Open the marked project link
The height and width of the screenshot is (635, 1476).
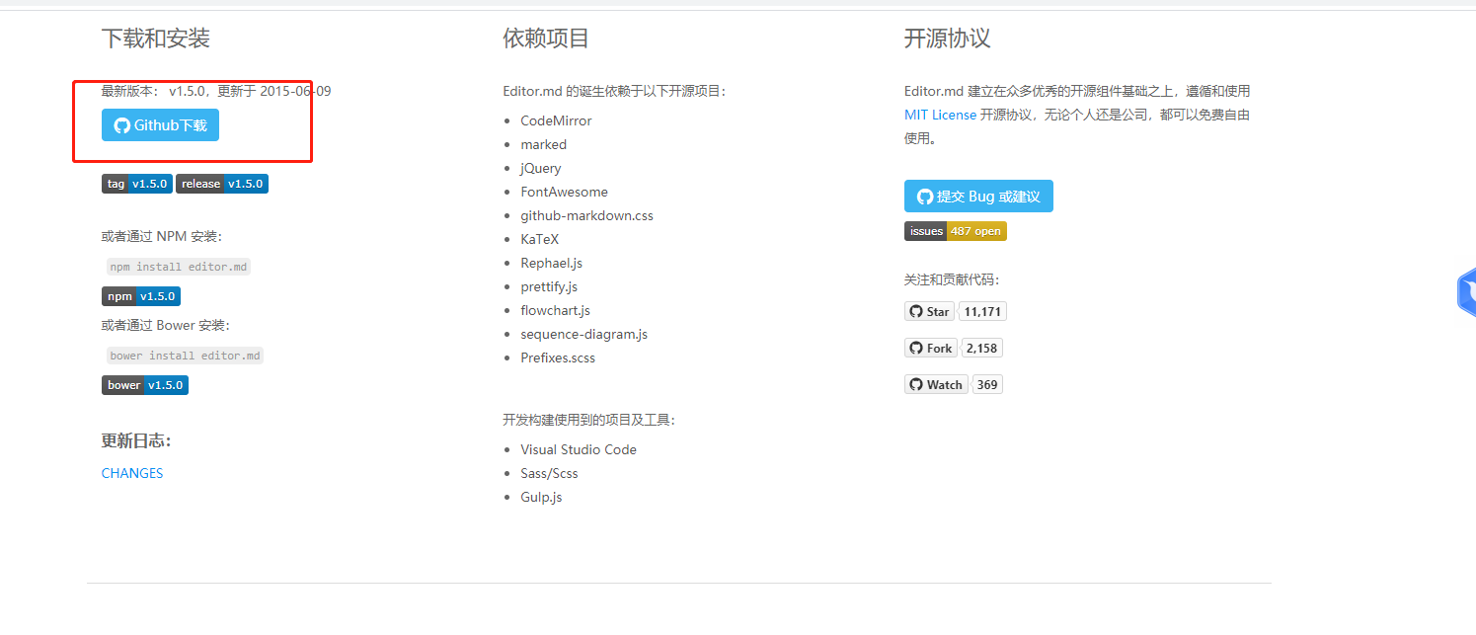[543, 144]
